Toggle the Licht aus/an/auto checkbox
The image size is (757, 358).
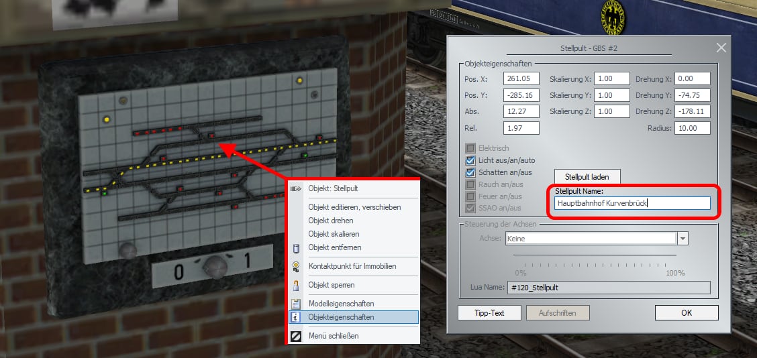pos(470,160)
